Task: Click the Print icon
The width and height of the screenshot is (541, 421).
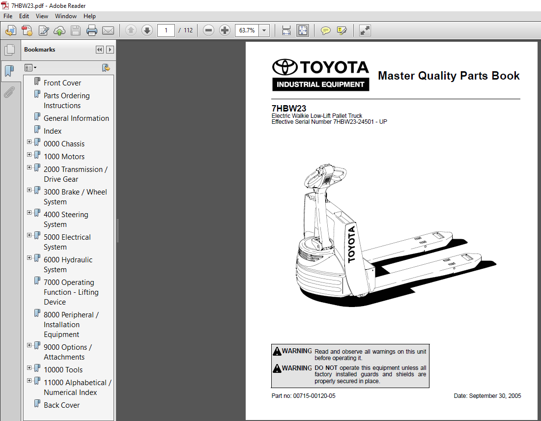Action: coord(92,30)
